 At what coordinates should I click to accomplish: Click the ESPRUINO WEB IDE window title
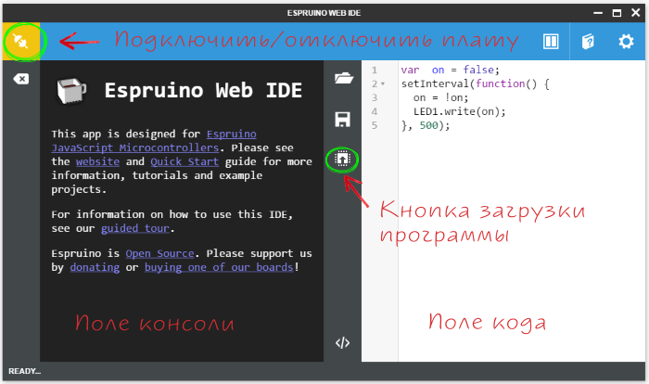coord(324,13)
